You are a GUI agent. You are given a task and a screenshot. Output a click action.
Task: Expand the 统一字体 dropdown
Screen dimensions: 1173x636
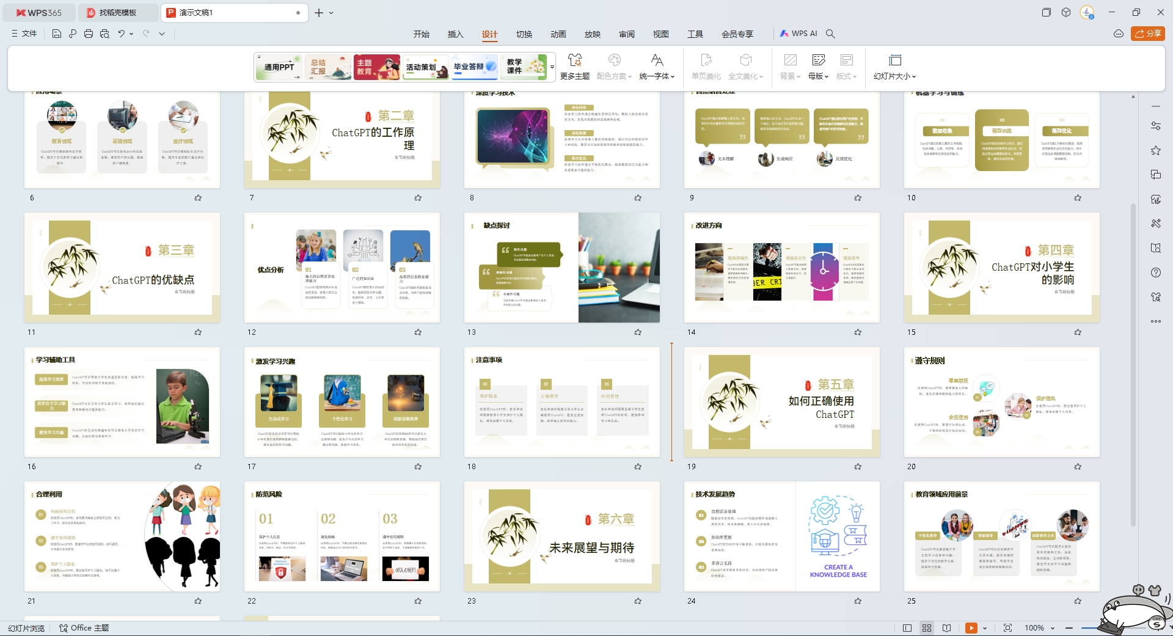(657, 67)
